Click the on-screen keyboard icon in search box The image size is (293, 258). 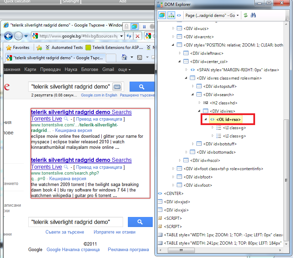117,87
